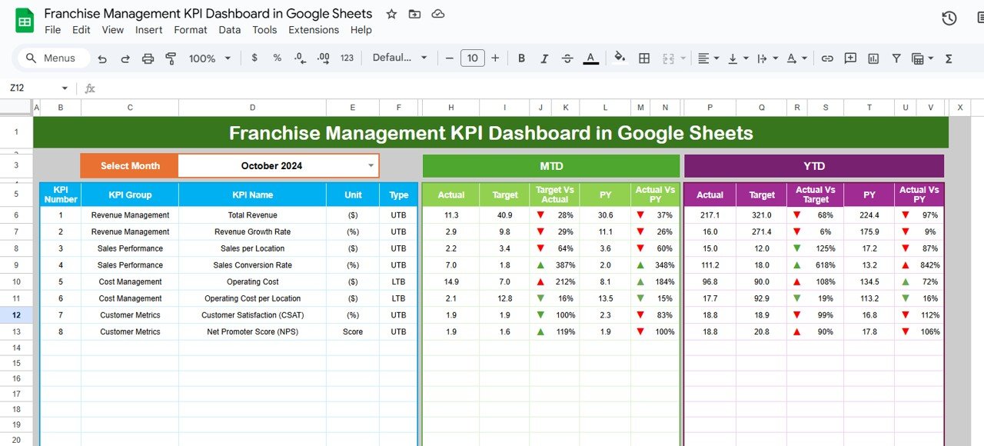Insert a link into the cell
984x446 pixels.
click(826, 57)
